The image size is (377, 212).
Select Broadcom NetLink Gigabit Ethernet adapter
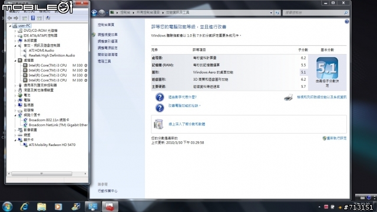coord(58,125)
